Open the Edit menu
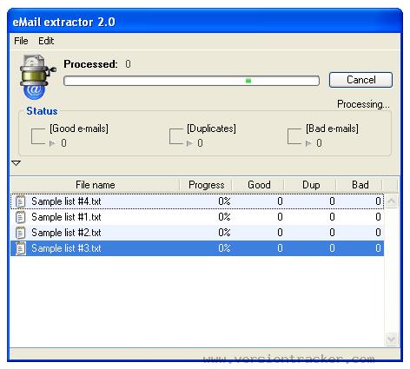The height and width of the screenshot is (369, 410). 46,41
